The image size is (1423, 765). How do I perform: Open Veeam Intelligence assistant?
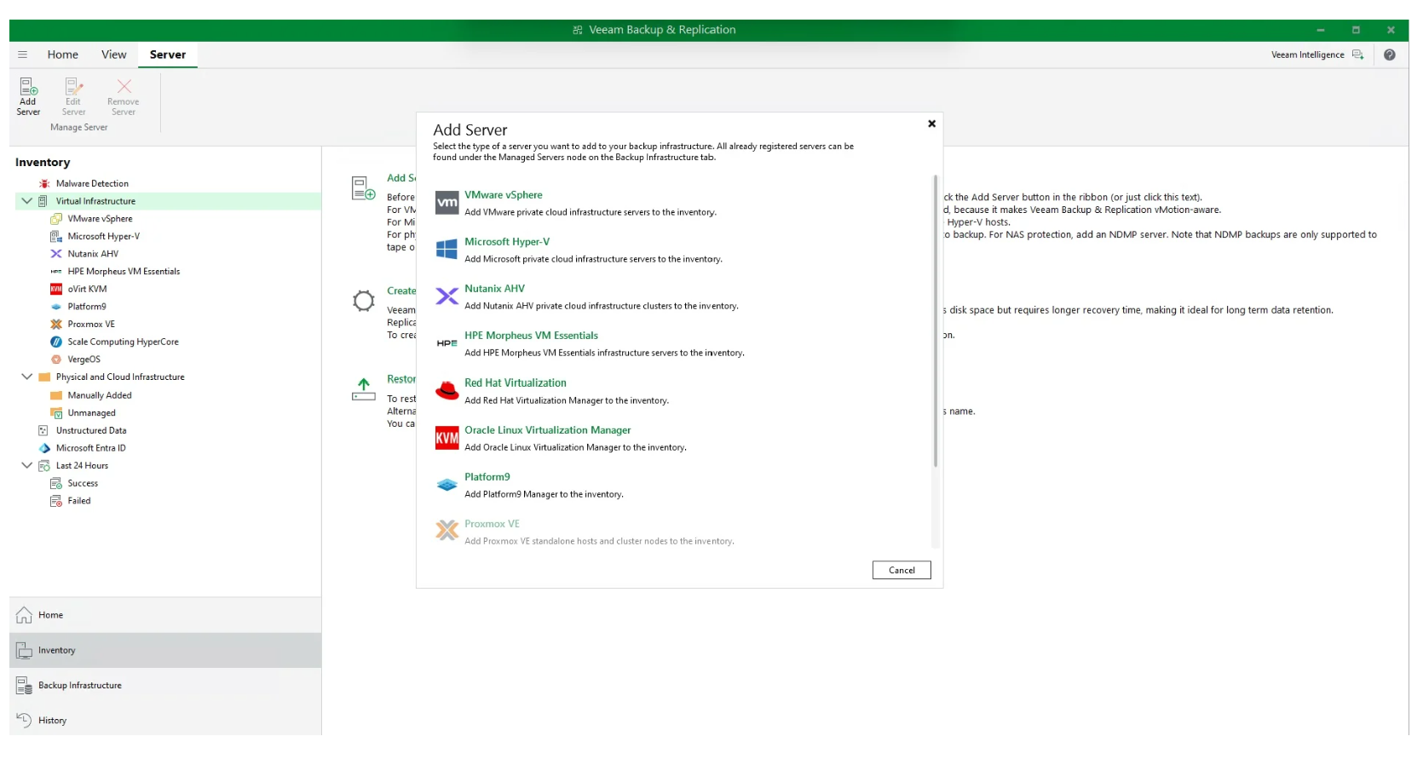coord(1317,55)
